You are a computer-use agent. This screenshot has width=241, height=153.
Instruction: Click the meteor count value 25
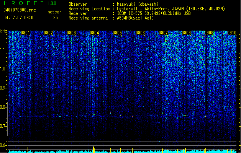(56, 18)
